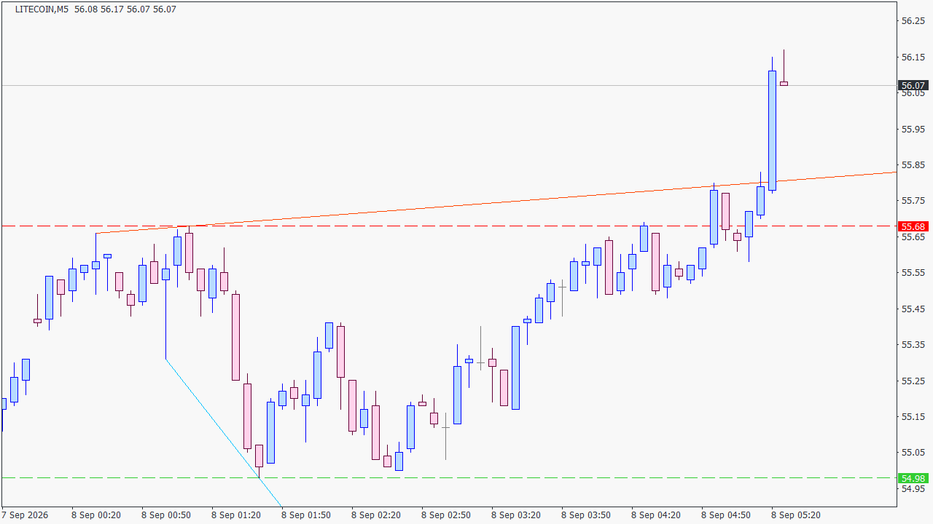Click the 8 Sep 03:50 time label

[586, 515]
